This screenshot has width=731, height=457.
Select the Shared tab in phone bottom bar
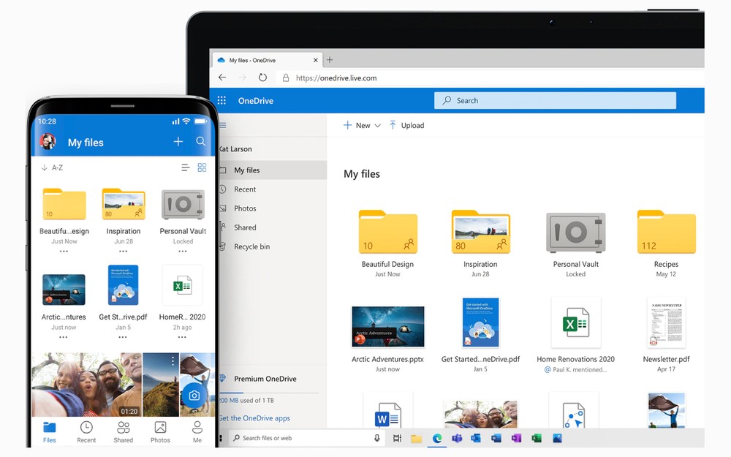pos(123,432)
